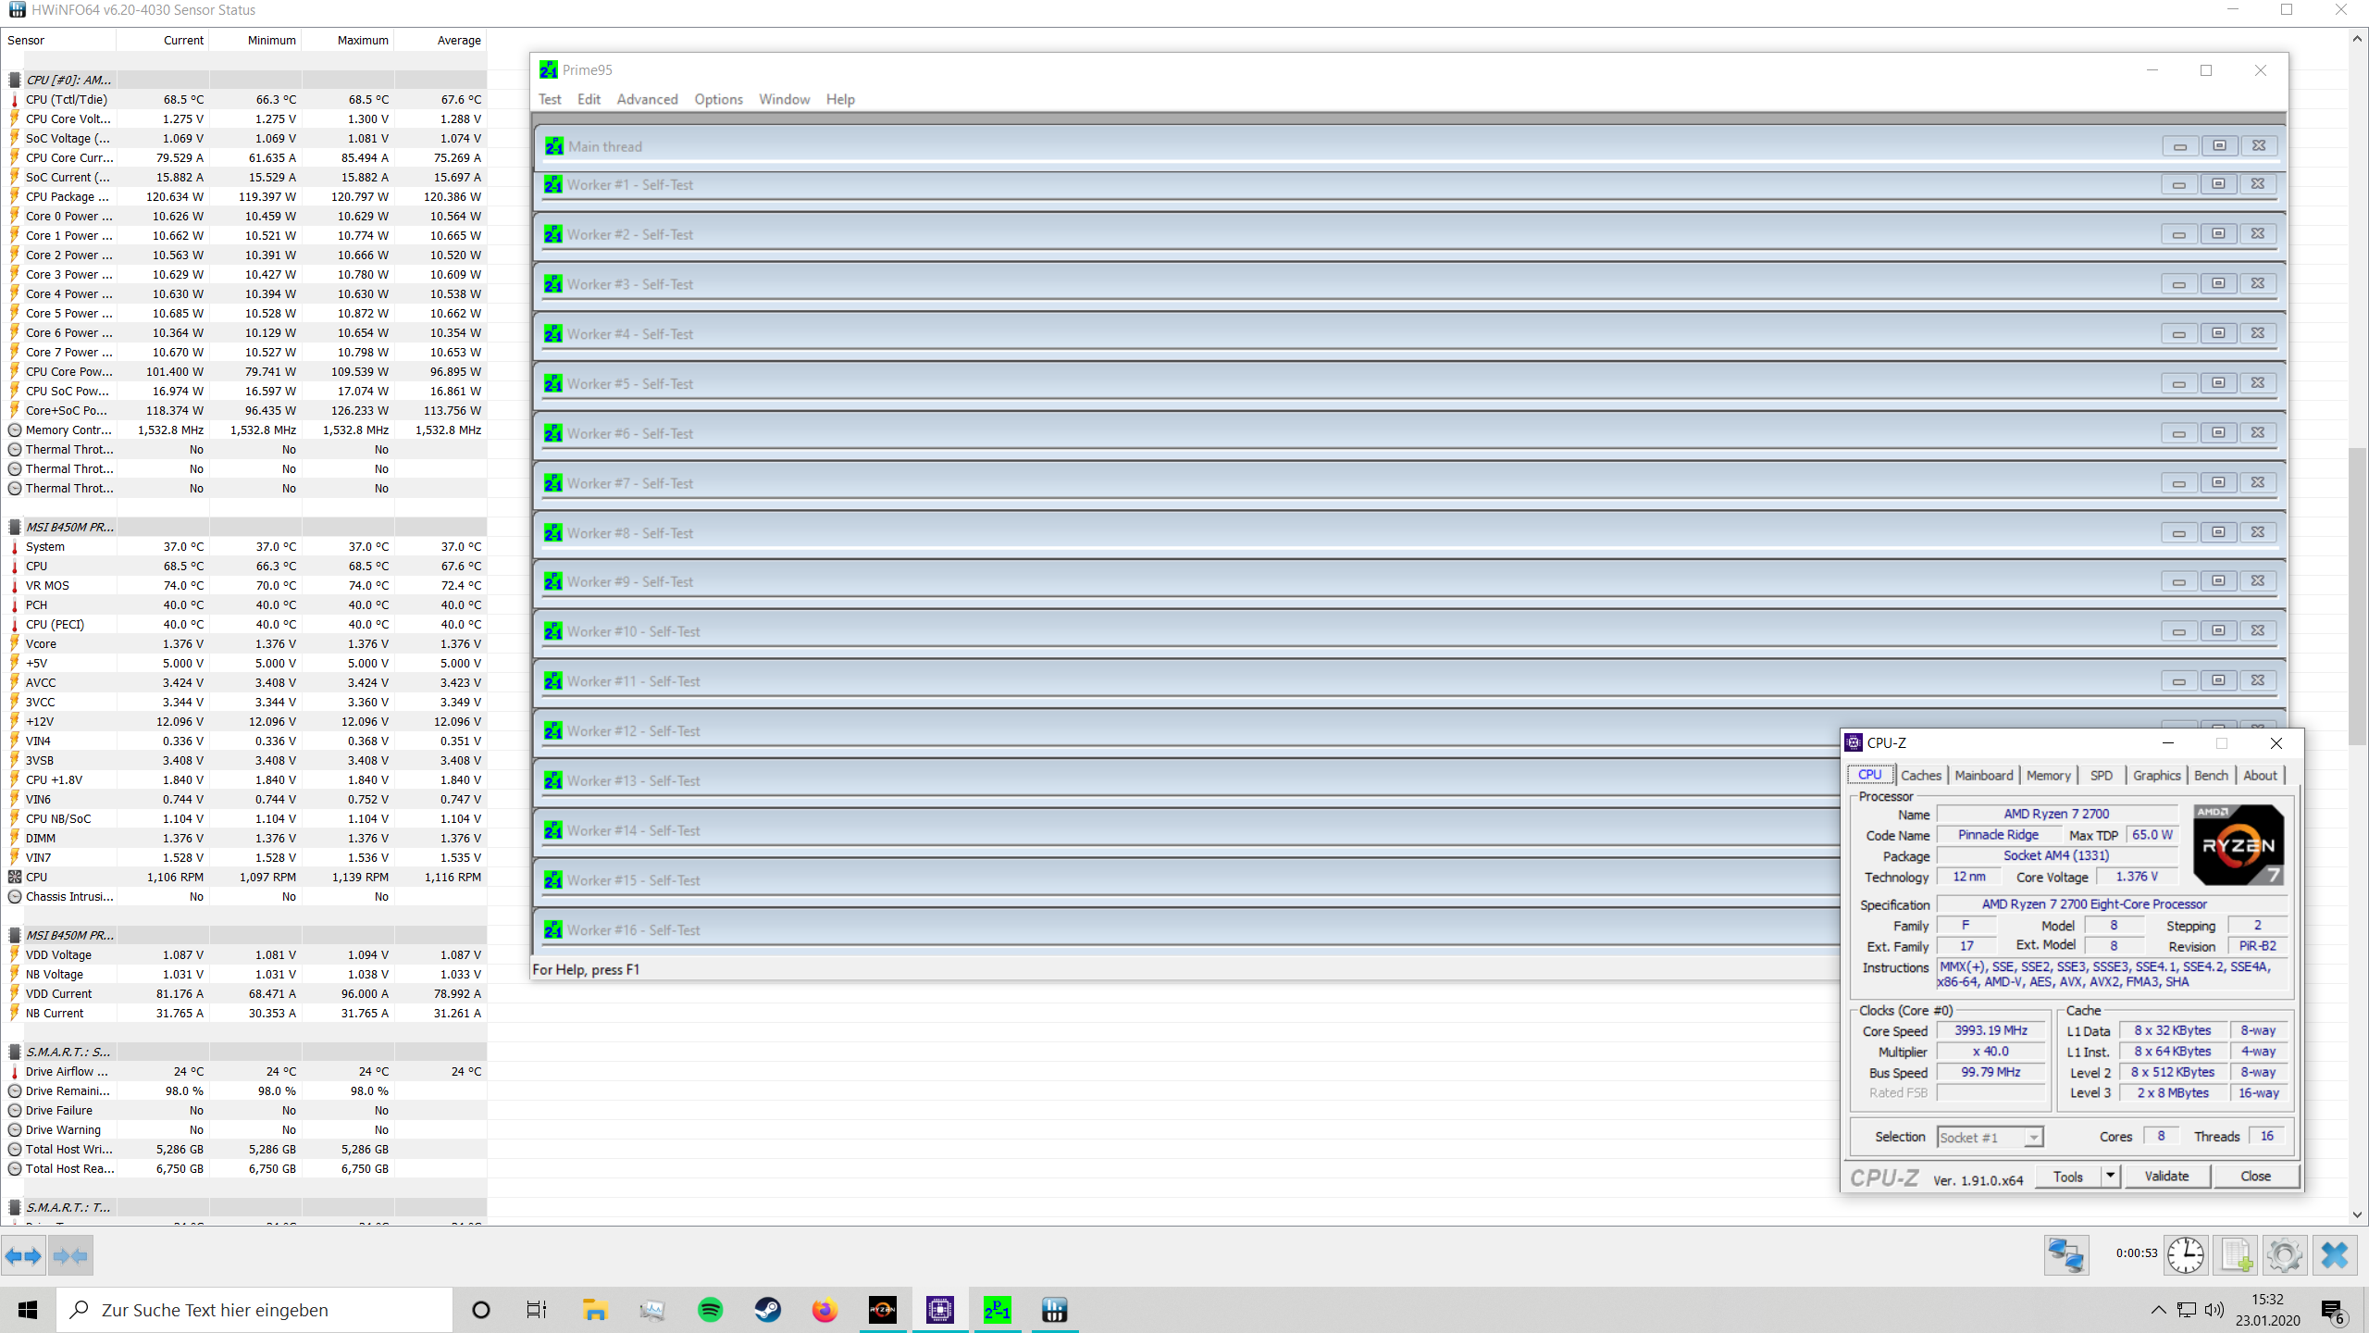
Task: Mute audio via the system tray speaker
Action: [x=2215, y=1310]
